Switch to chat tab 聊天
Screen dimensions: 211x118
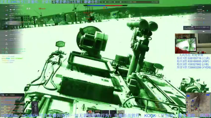7,95
